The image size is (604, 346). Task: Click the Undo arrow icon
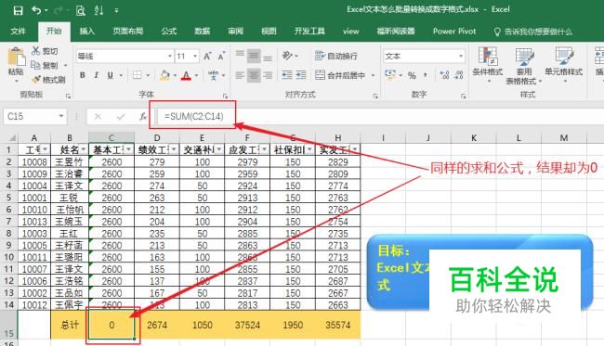coord(36,10)
